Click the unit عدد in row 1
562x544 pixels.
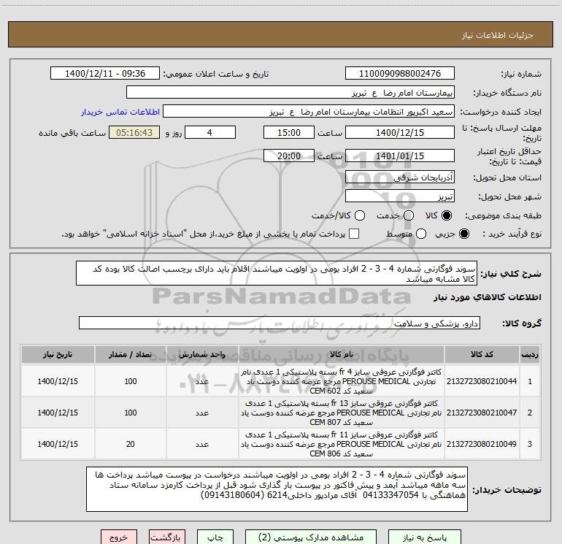(x=202, y=382)
